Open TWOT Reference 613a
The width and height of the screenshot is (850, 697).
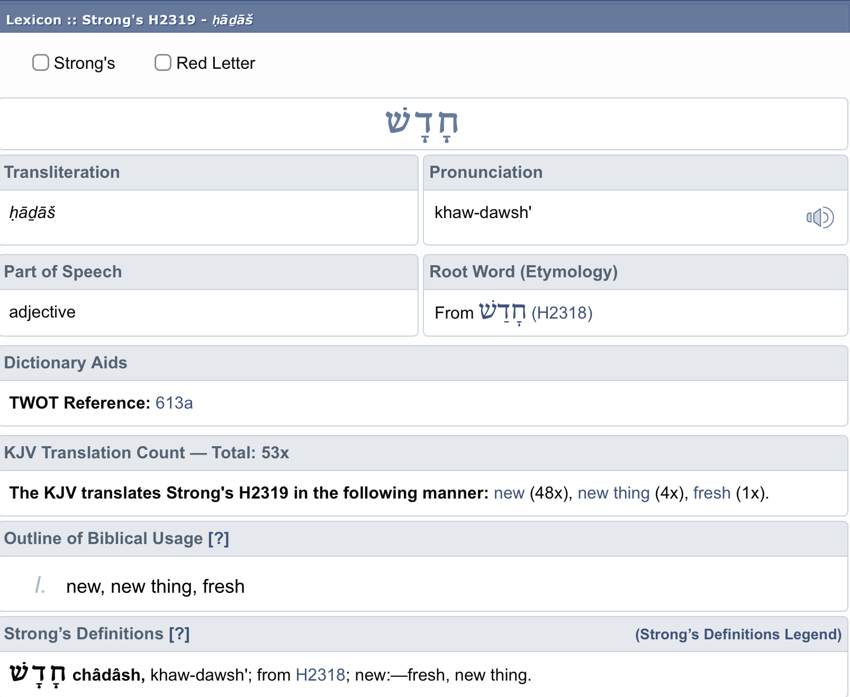pos(174,403)
